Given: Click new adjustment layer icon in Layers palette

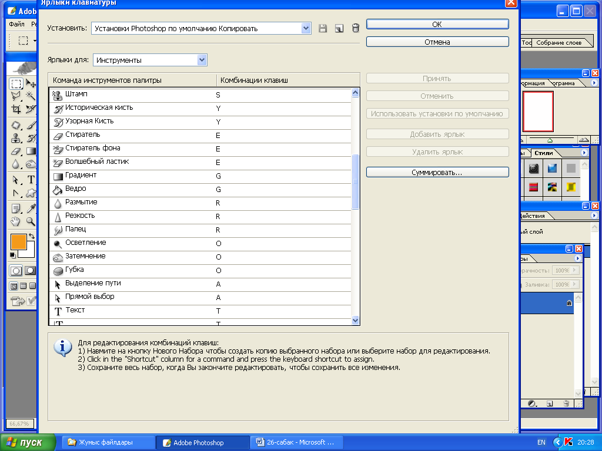Looking at the screenshot, I should click(532, 403).
